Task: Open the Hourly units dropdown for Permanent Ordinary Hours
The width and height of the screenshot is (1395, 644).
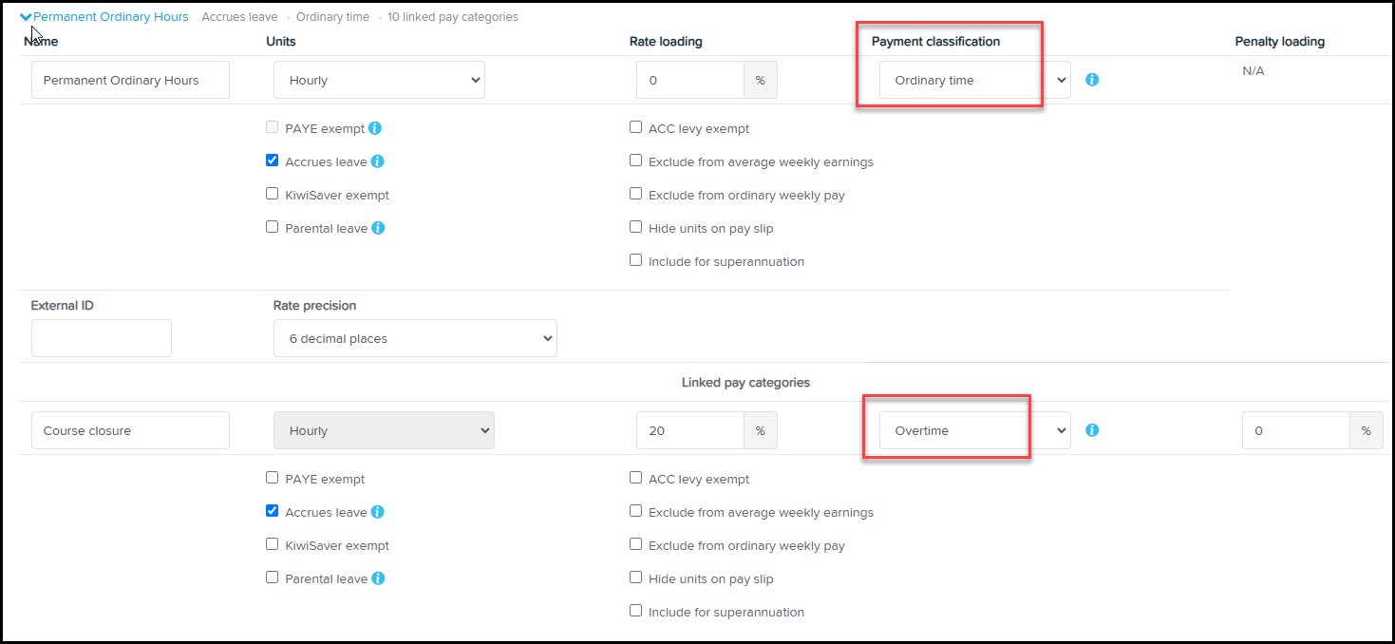Action: pos(379,81)
